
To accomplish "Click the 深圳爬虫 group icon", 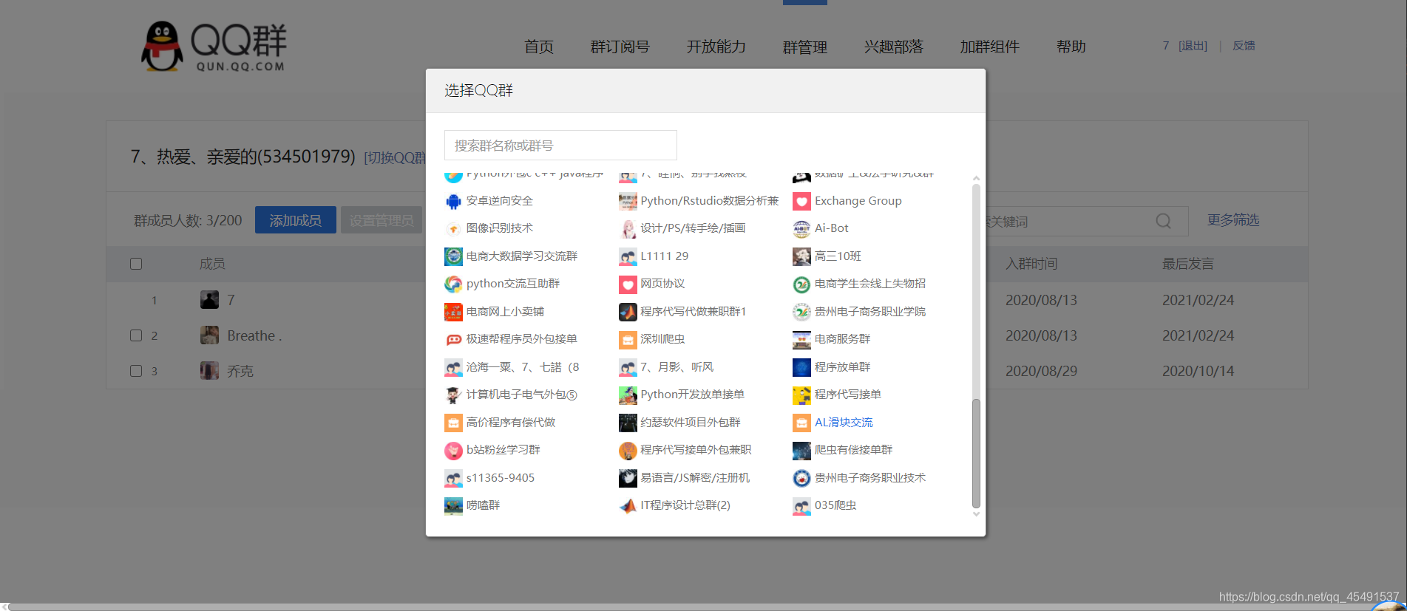I will (628, 340).
